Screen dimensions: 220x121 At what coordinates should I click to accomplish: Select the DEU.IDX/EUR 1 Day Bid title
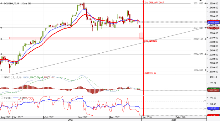tap(18, 3)
